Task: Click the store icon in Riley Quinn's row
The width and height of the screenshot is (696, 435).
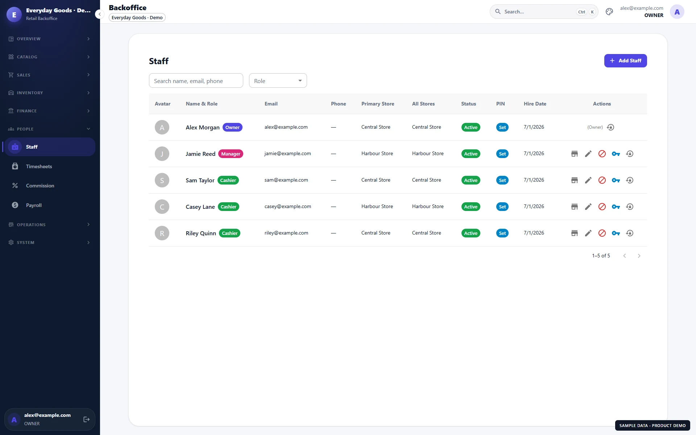Action: click(x=575, y=233)
